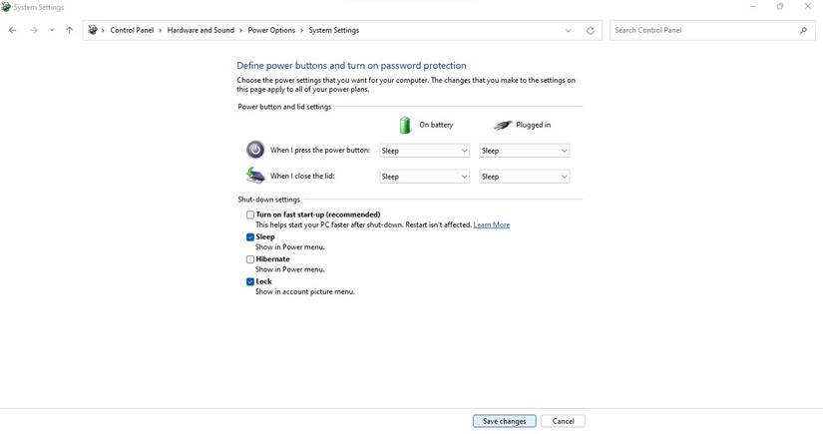This screenshot has width=823, height=434.
Task: Open breadcrumb chevron after Hardware and Sound
Action: tap(241, 31)
